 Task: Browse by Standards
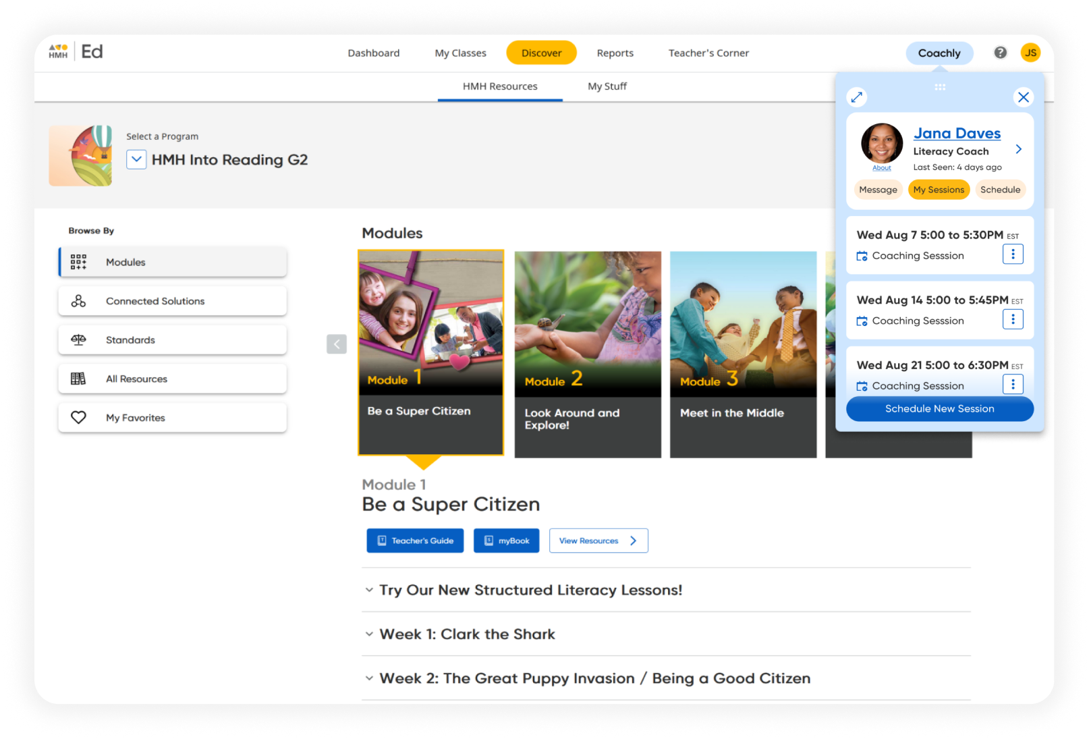click(173, 340)
